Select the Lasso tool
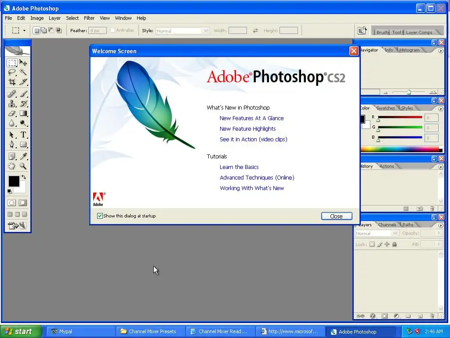Image resolution: width=450 pixels, height=338 pixels. (12, 72)
